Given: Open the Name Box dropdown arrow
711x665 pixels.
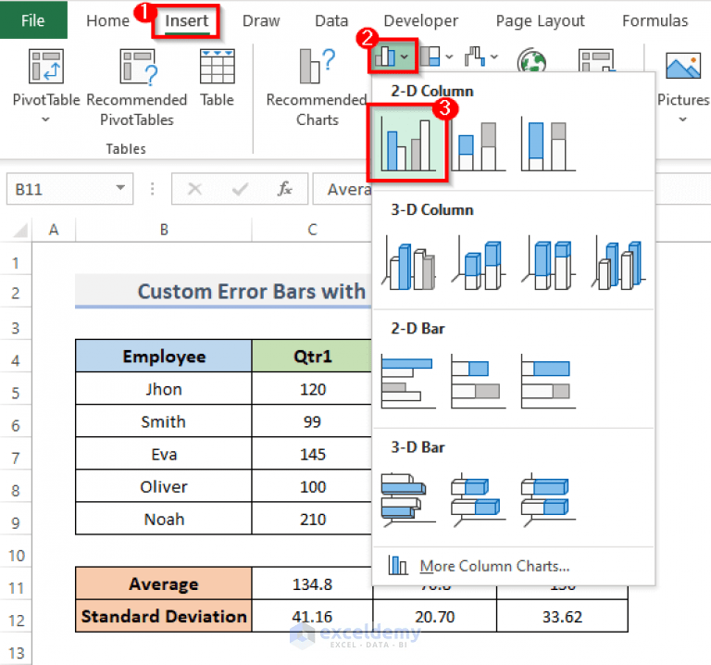Looking at the screenshot, I should click(x=120, y=188).
